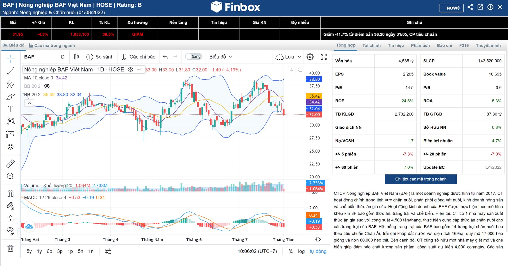The image size is (508, 266).
Task: Click the Lưu save button
Action: (x=285, y=57)
